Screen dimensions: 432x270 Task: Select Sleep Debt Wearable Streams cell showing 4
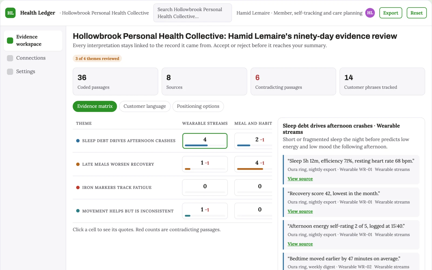click(205, 141)
